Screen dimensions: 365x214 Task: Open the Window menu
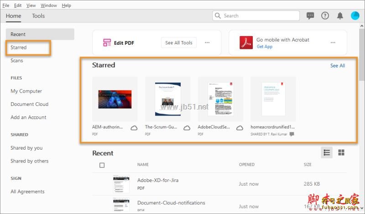click(49, 5)
